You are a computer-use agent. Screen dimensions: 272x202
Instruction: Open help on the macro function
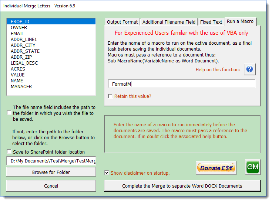click(x=250, y=69)
